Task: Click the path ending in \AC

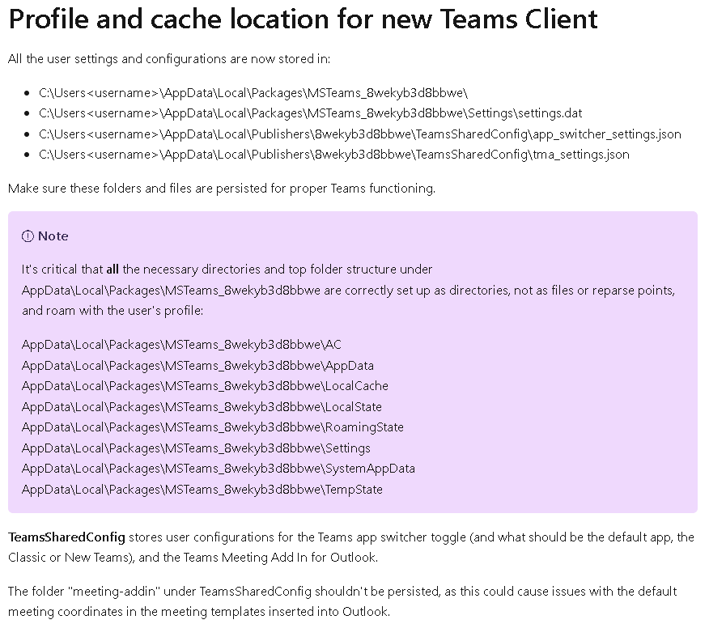Action: click(181, 345)
